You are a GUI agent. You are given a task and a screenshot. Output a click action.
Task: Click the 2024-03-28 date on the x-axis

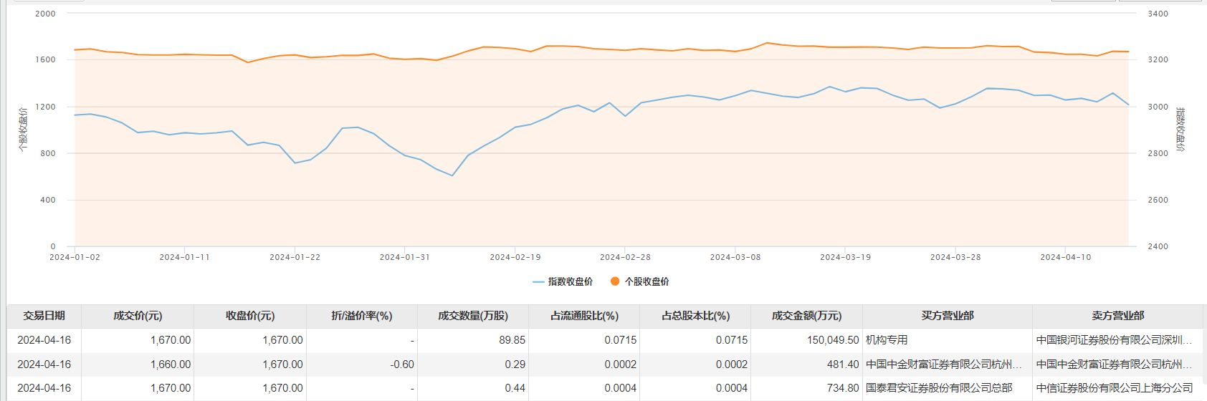coord(955,257)
